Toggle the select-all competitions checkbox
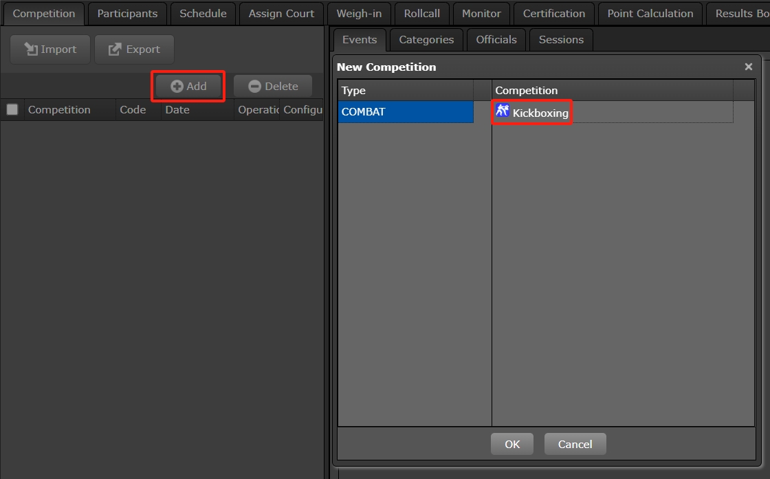 [x=12, y=109]
